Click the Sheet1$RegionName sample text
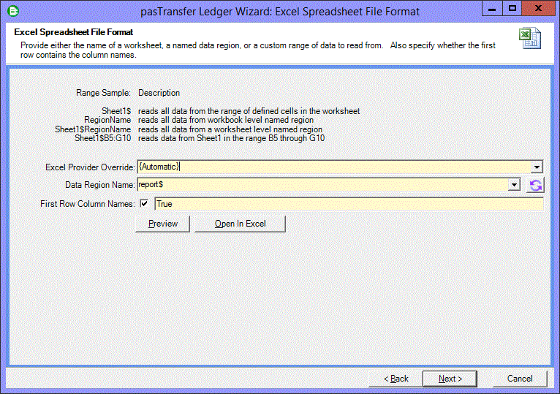 pos(93,129)
